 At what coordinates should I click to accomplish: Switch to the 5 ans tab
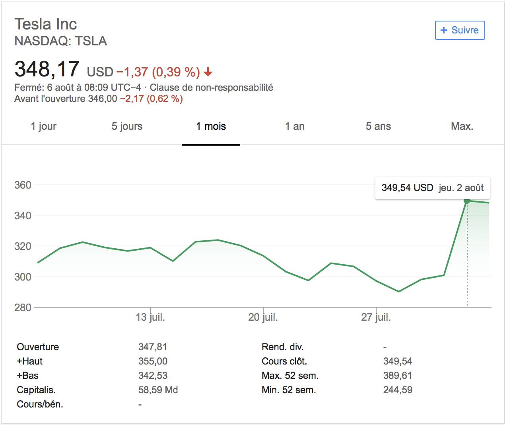click(378, 127)
